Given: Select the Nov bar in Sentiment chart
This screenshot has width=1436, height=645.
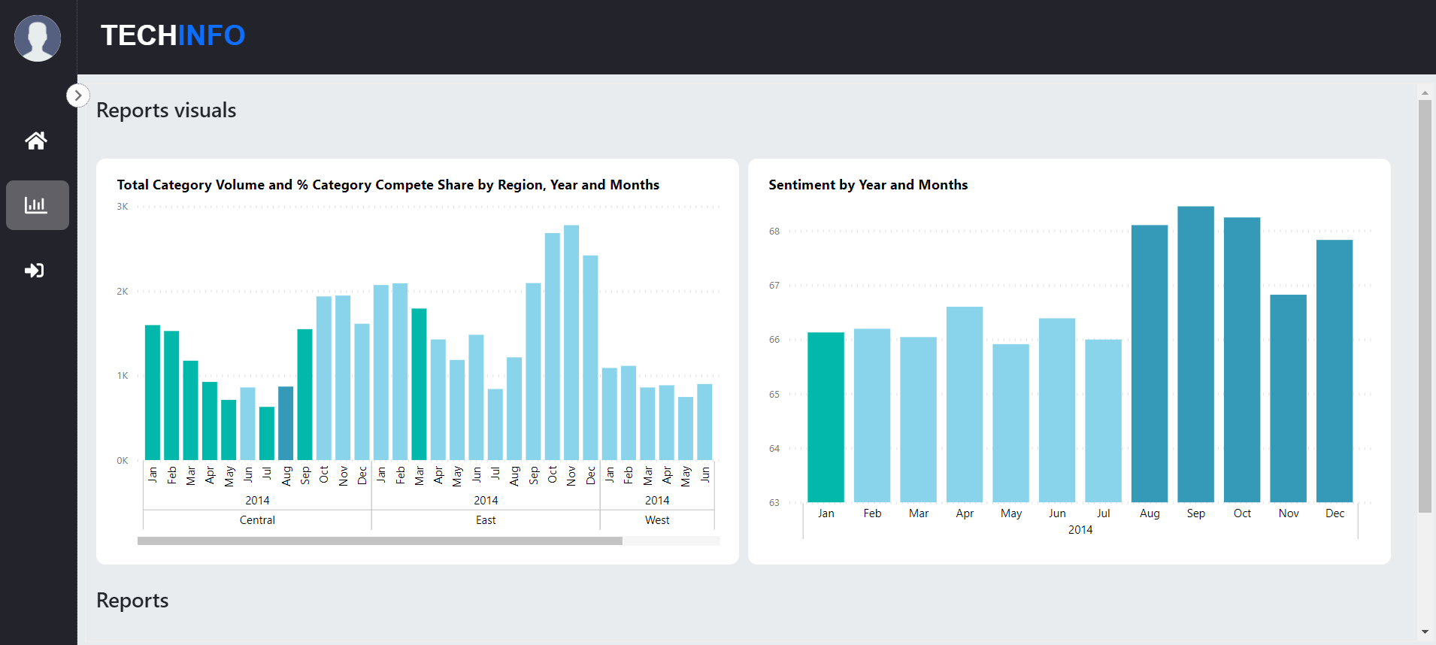Looking at the screenshot, I should pyautogui.click(x=1288, y=398).
